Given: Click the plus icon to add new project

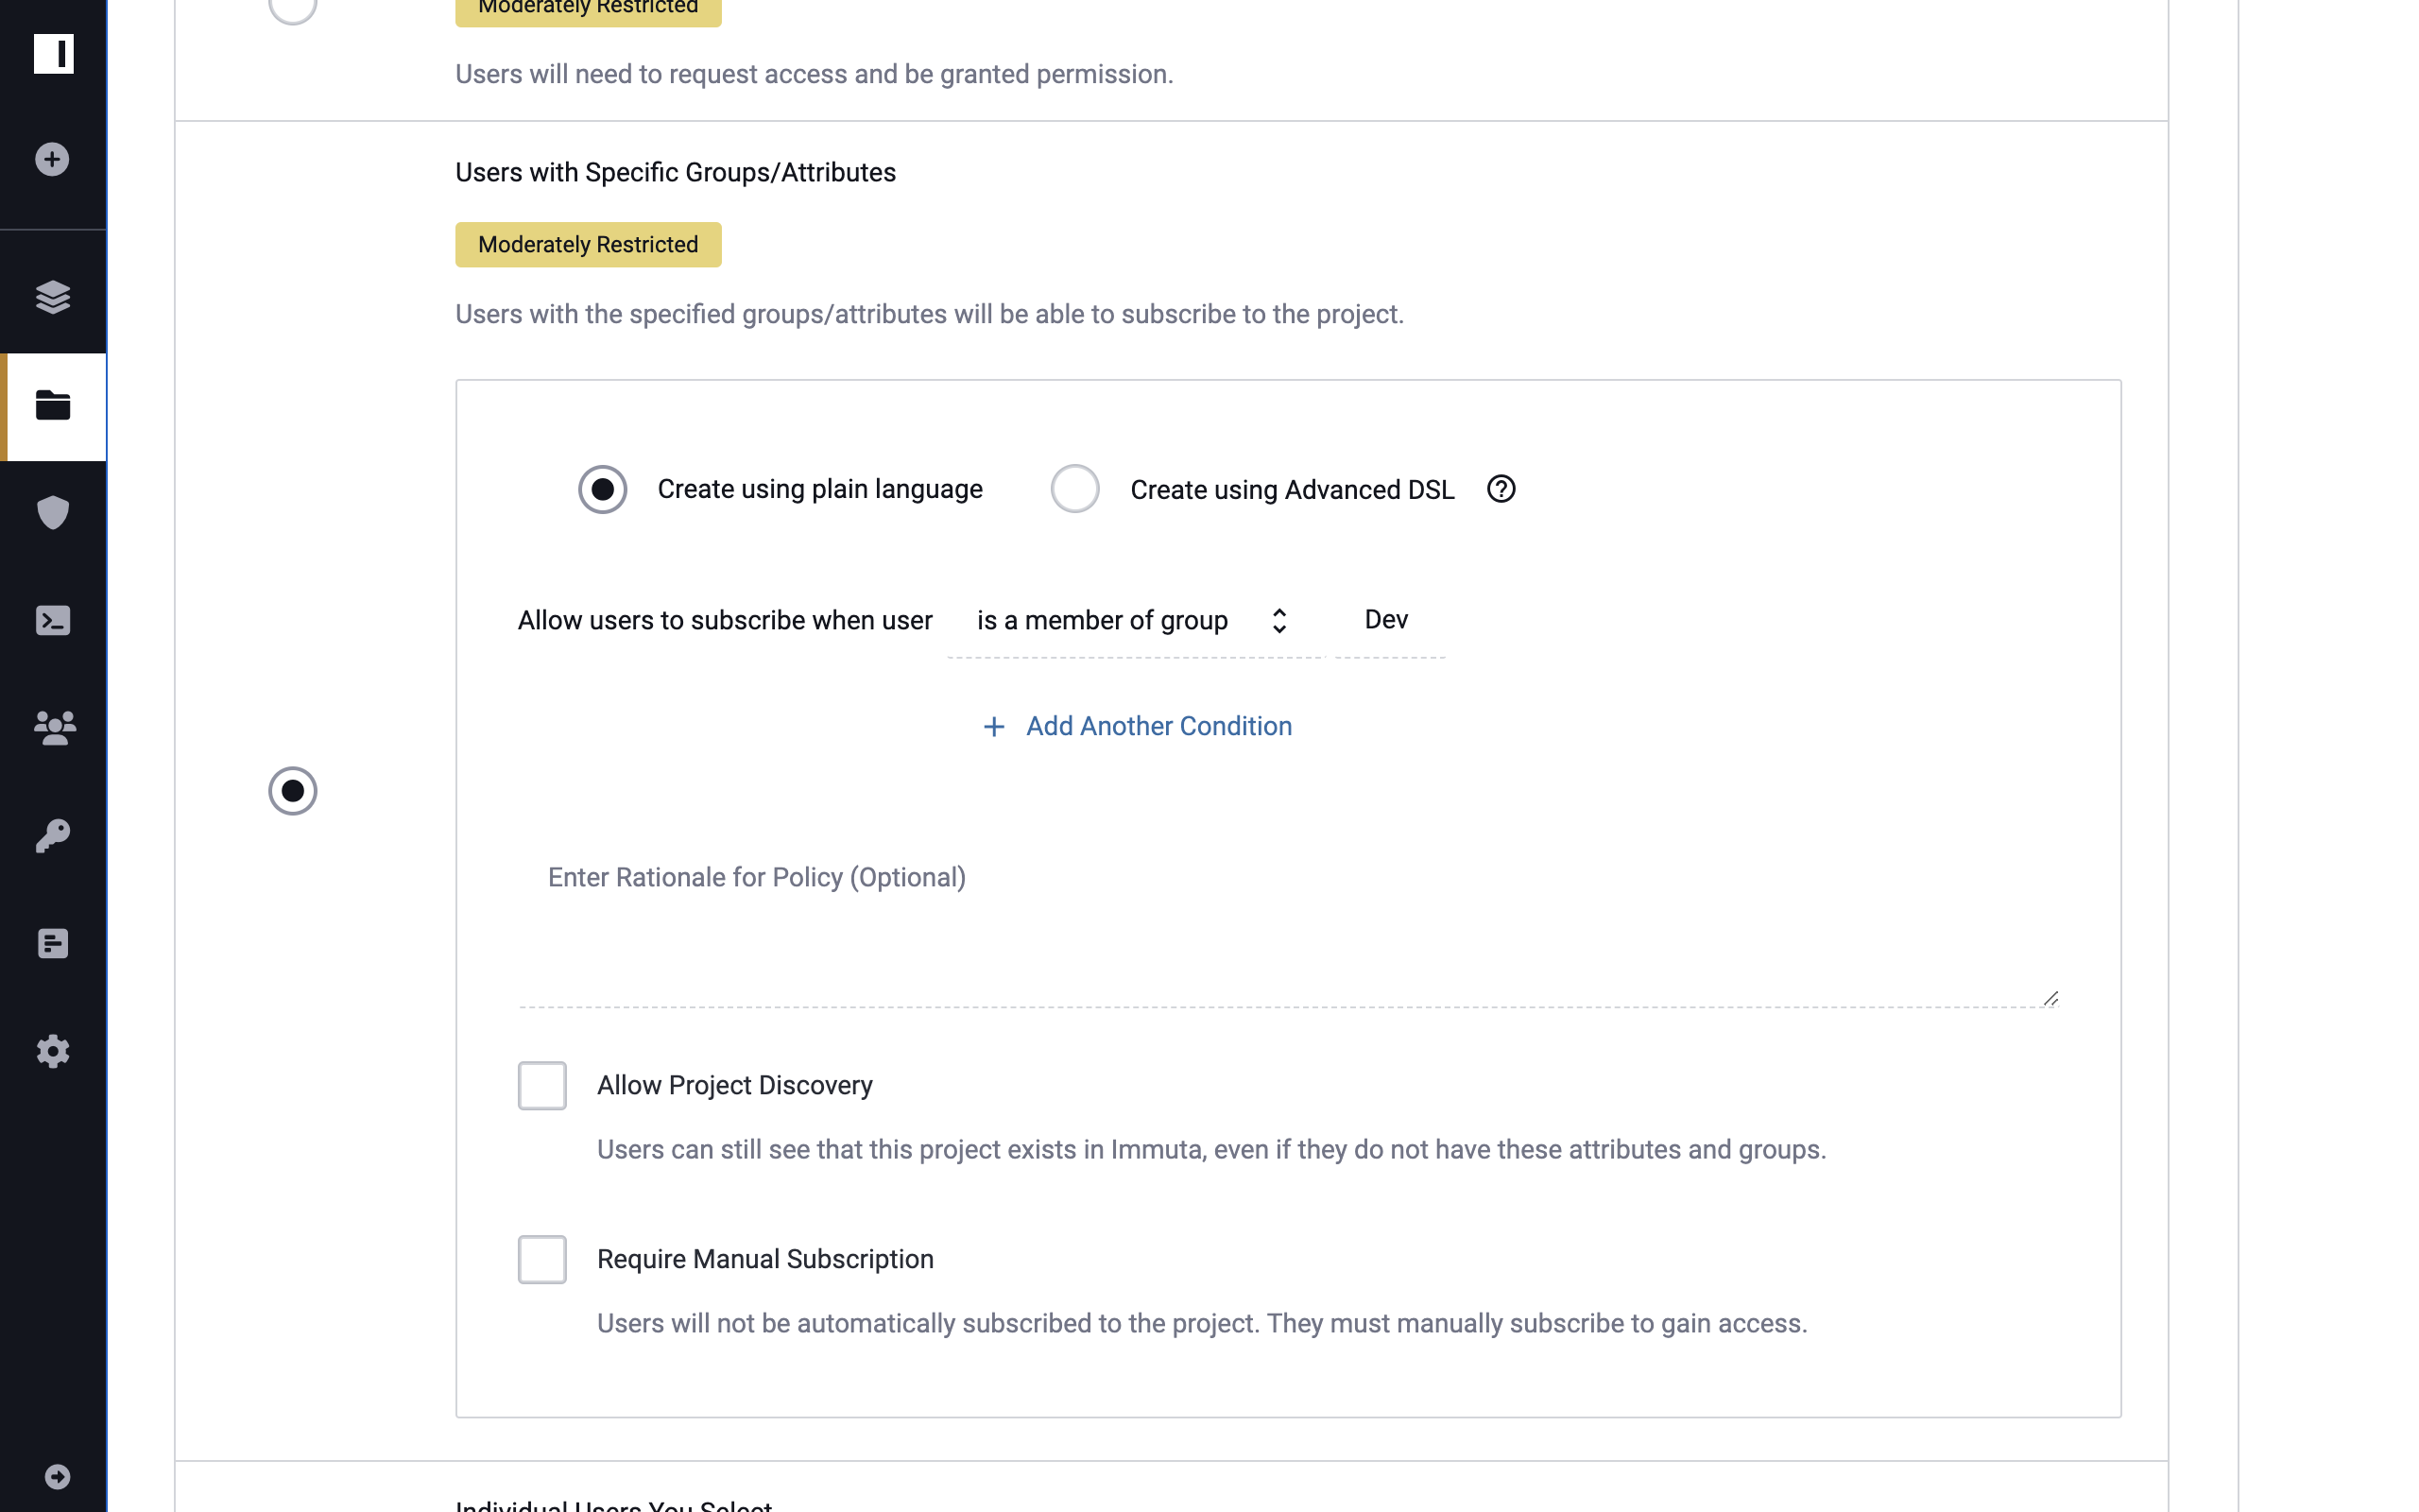Looking at the screenshot, I should pos(52,159).
